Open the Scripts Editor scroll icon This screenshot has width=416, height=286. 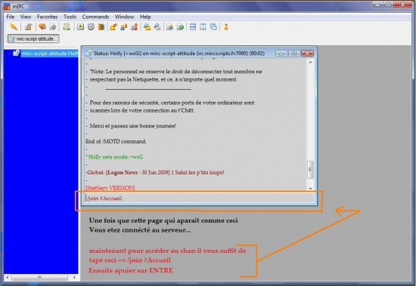coord(67,26)
